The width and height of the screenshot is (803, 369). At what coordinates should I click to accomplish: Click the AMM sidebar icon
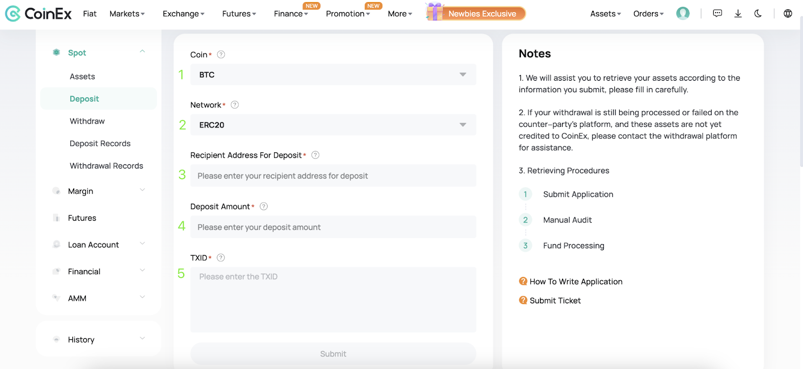56,298
